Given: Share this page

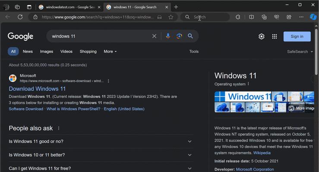Looking at the screenshot, I should click(289, 17).
